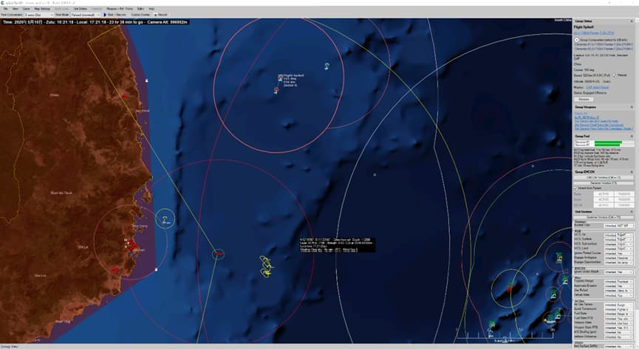Select the red unit southwest of the base

[115, 270]
